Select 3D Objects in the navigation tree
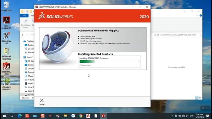This screenshot has height=119, width=212. (29, 61)
